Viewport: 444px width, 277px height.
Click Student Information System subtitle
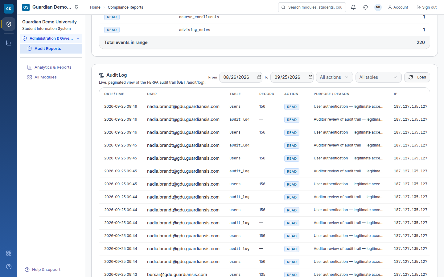46,29
